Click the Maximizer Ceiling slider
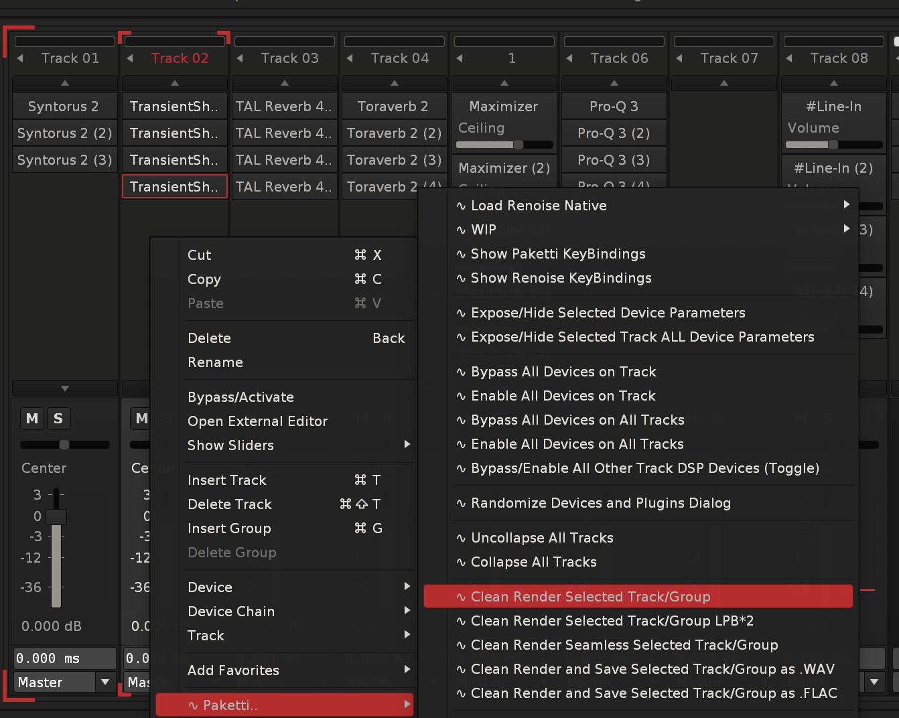 tap(504, 145)
